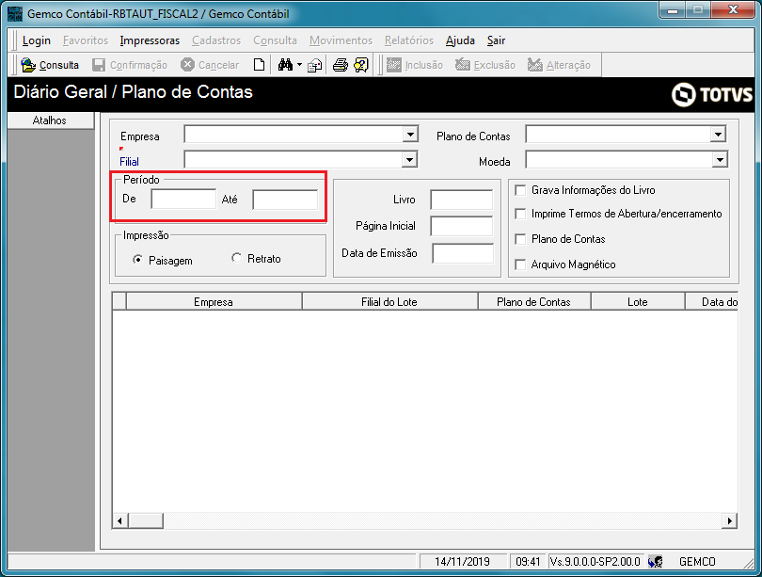The height and width of the screenshot is (577, 762).
Task: Click the new blank page icon
Action: (x=259, y=65)
